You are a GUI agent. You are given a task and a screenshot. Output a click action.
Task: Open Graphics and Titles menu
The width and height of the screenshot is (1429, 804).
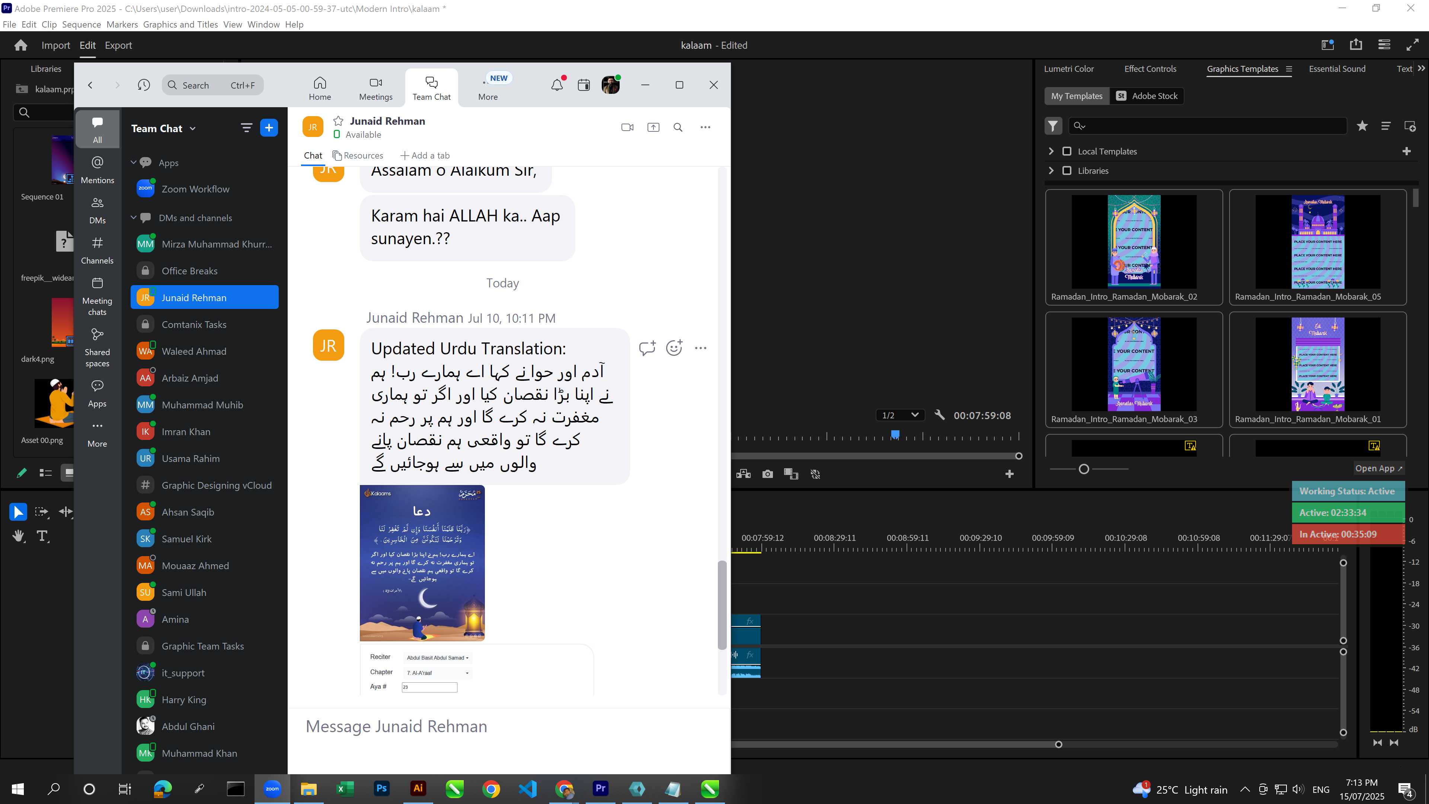click(x=180, y=25)
